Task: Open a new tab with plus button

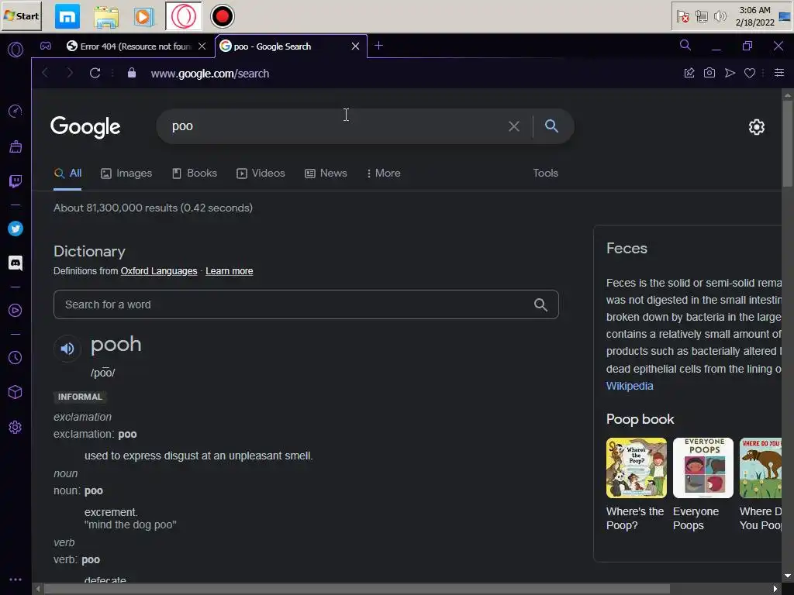Action: 378,46
